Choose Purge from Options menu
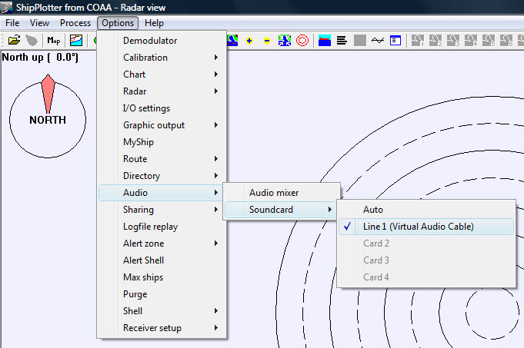Viewport: 524px width, 348px height. [162, 294]
